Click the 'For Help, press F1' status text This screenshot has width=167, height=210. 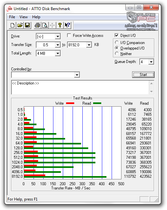[x=22, y=199]
